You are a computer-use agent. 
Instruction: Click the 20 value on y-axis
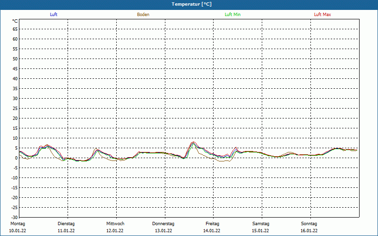15,118
